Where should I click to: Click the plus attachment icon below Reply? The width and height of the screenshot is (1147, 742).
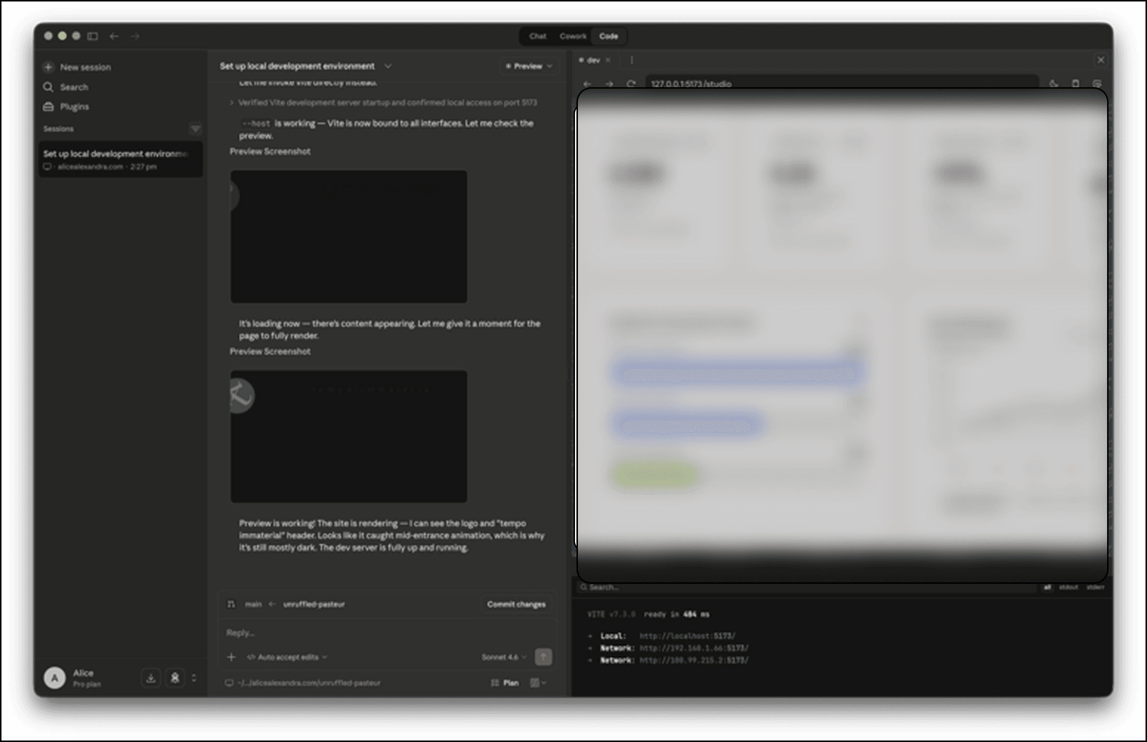tap(231, 657)
